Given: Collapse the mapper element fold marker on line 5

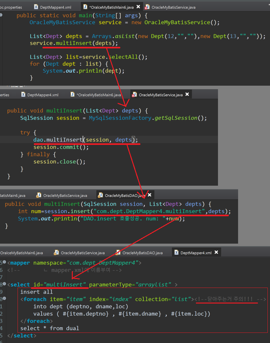Looking at the screenshot, I should 4,262.
